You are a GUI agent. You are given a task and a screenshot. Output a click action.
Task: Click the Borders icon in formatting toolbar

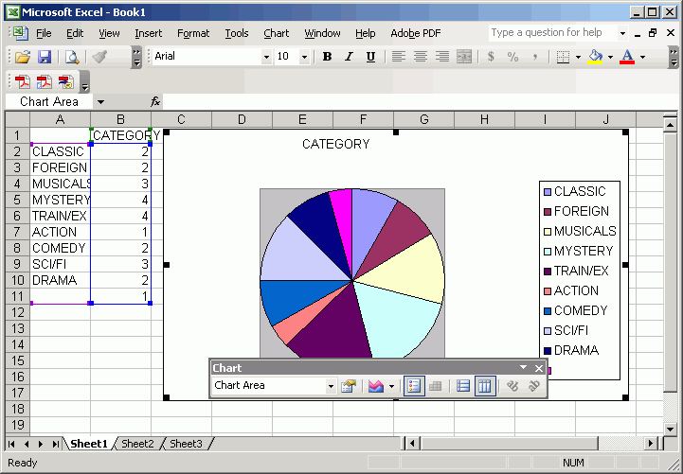pos(563,57)
